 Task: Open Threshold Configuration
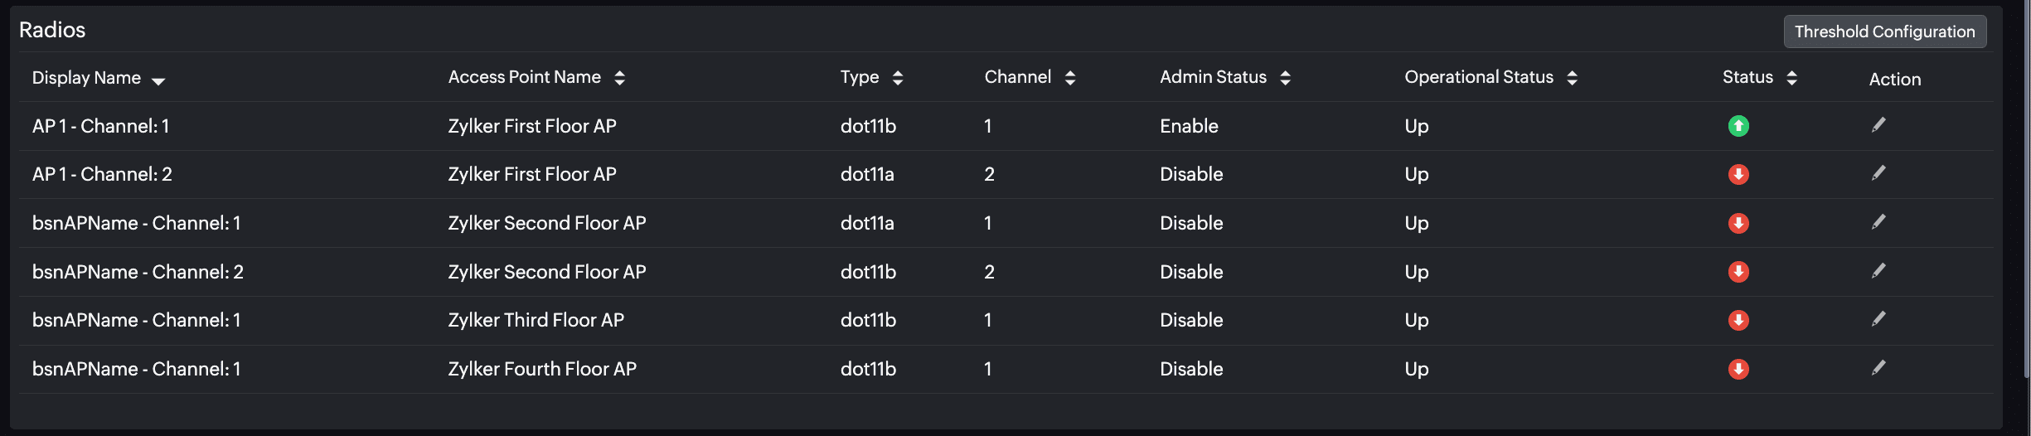click(1884, 31)
